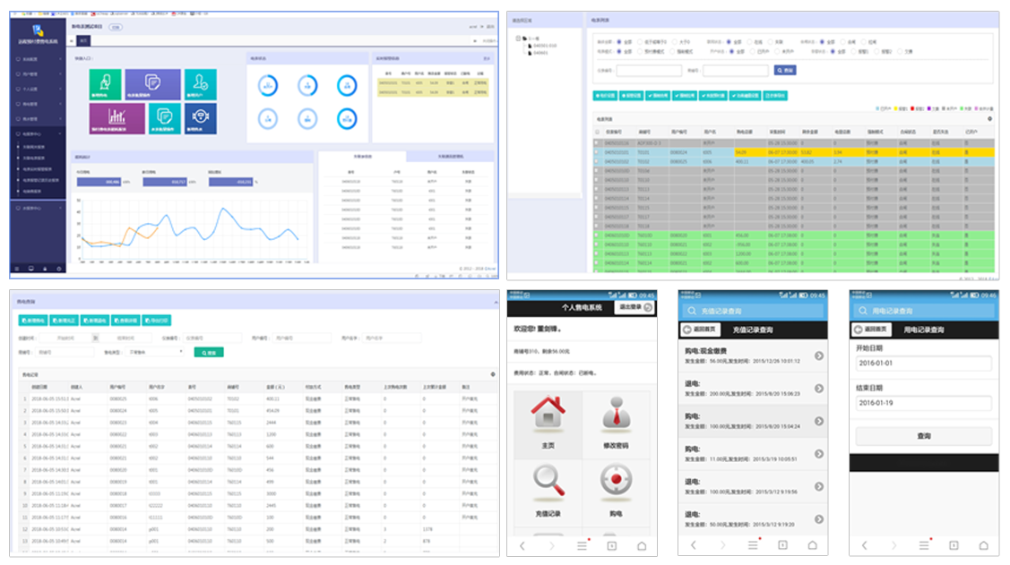Click the gear icon above meter table
Image resolution: width=1010 pixels, height=565 pixels.
coord(989,118)
